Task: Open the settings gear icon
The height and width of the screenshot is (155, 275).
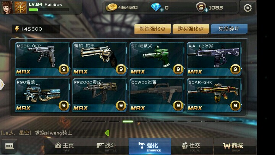Action: pyautogui.click(x=247, y=8)
